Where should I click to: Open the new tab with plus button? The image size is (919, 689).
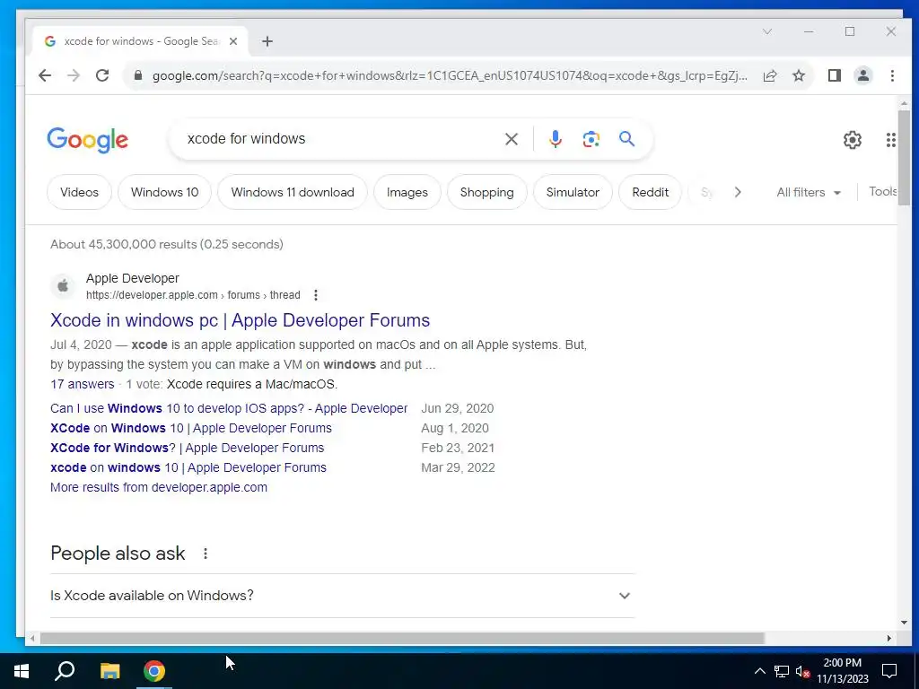(267, 41)
